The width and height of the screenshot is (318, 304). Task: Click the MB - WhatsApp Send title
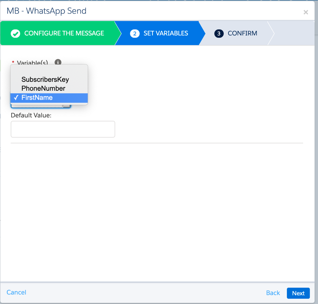point(46,11)
